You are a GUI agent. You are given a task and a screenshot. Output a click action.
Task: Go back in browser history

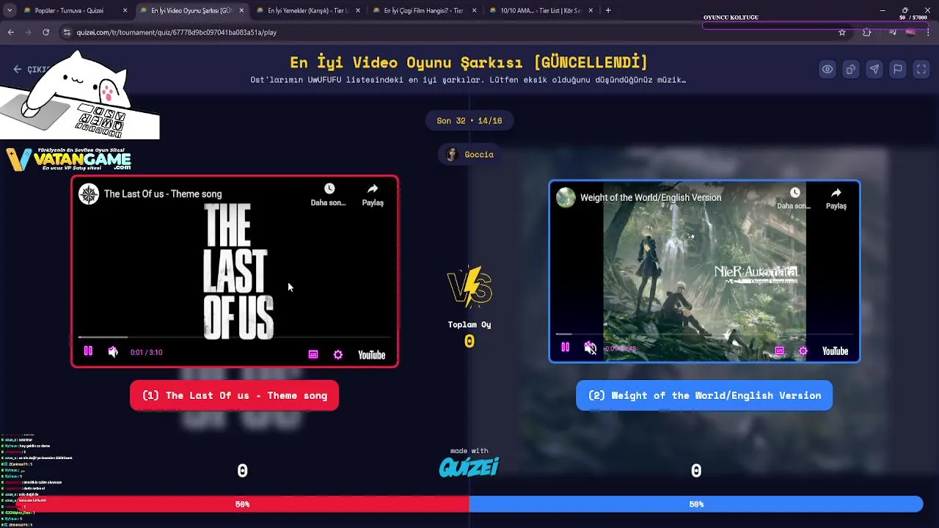[10, 32]
